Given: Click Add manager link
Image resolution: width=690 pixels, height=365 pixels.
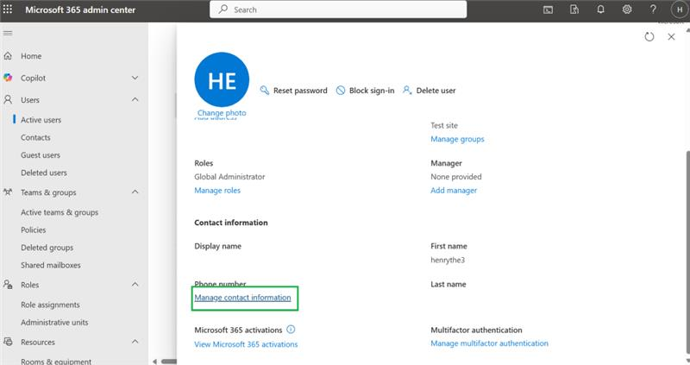Looking at the screenshot, I should point(454,190).
